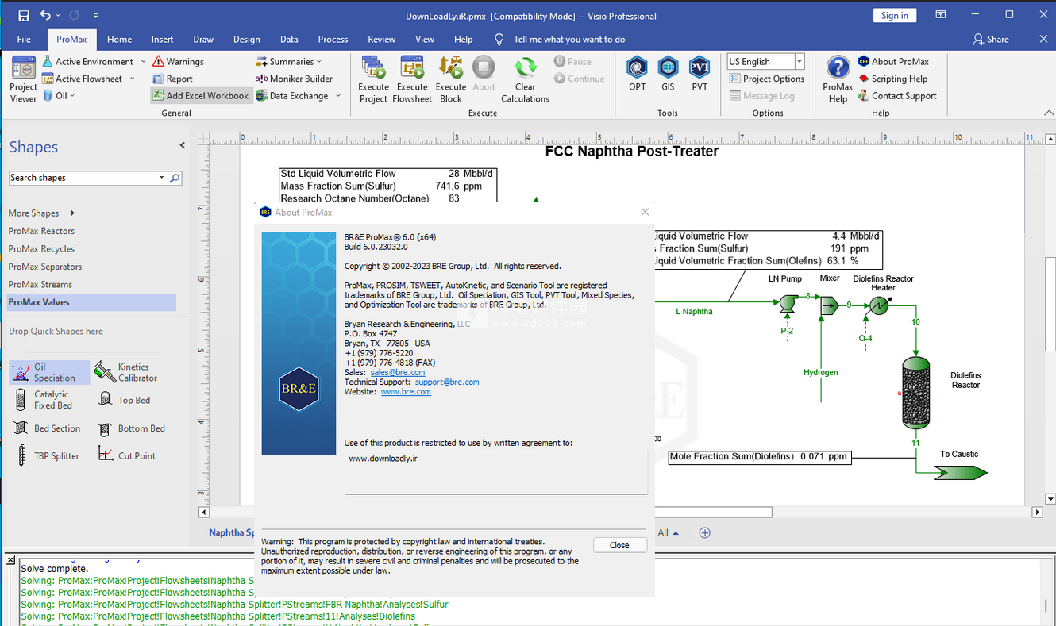Click the support@bre.com link
This screenshot has height=626, width=1056.
coord(447,382)
